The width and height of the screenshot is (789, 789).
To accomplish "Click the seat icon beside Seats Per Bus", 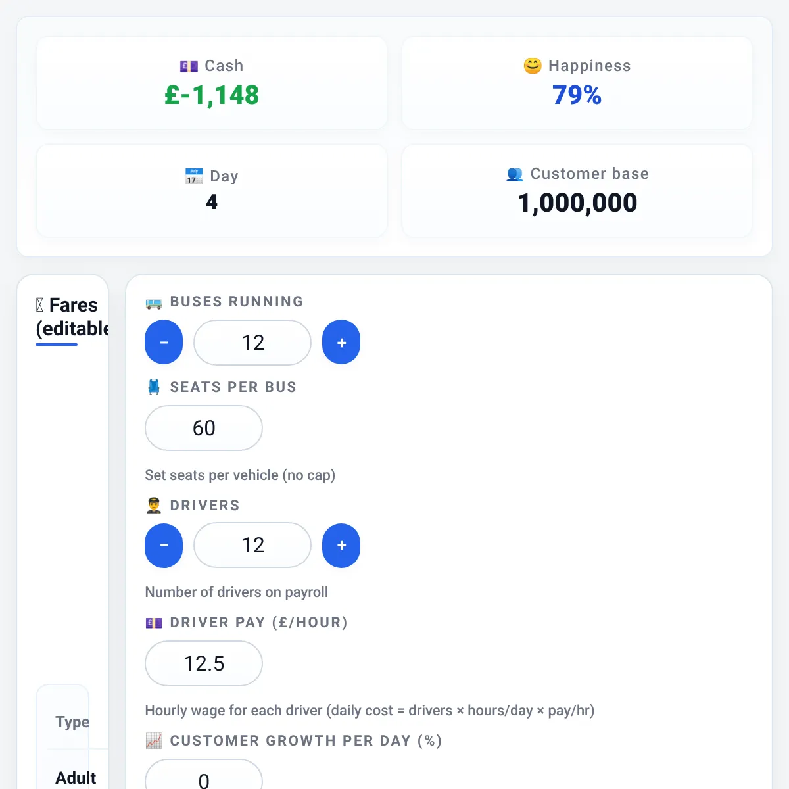I will [154, 387].
